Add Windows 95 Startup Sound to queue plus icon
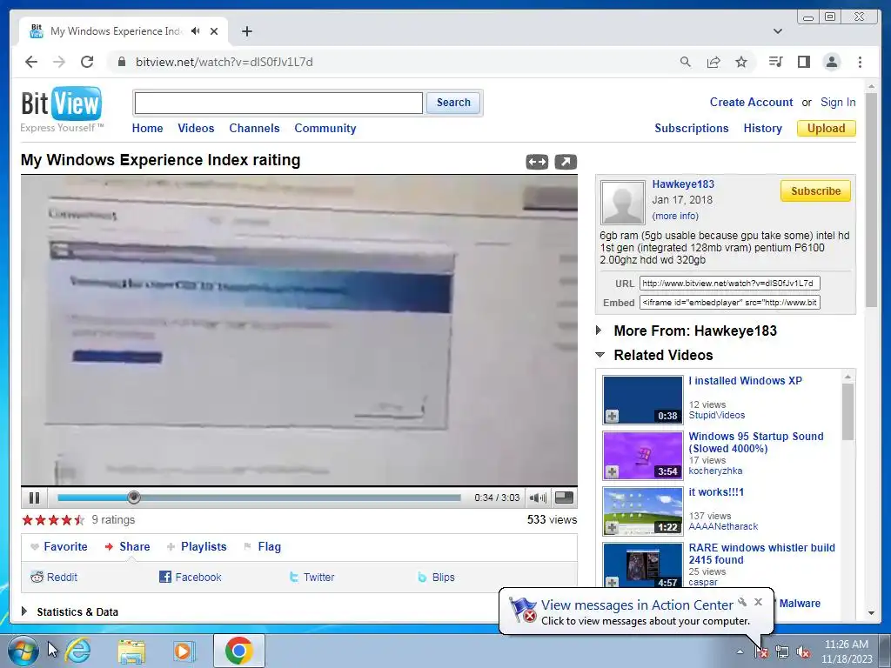 pos(612,471)
